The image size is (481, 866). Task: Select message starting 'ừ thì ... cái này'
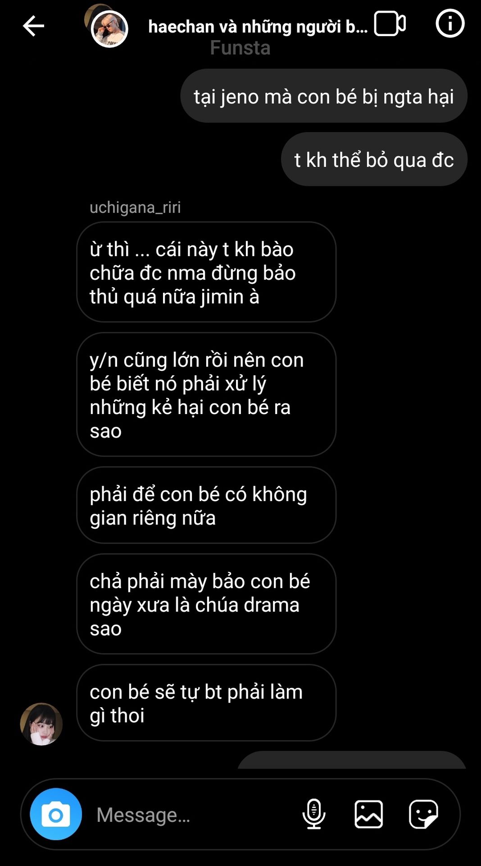(206, 272)
